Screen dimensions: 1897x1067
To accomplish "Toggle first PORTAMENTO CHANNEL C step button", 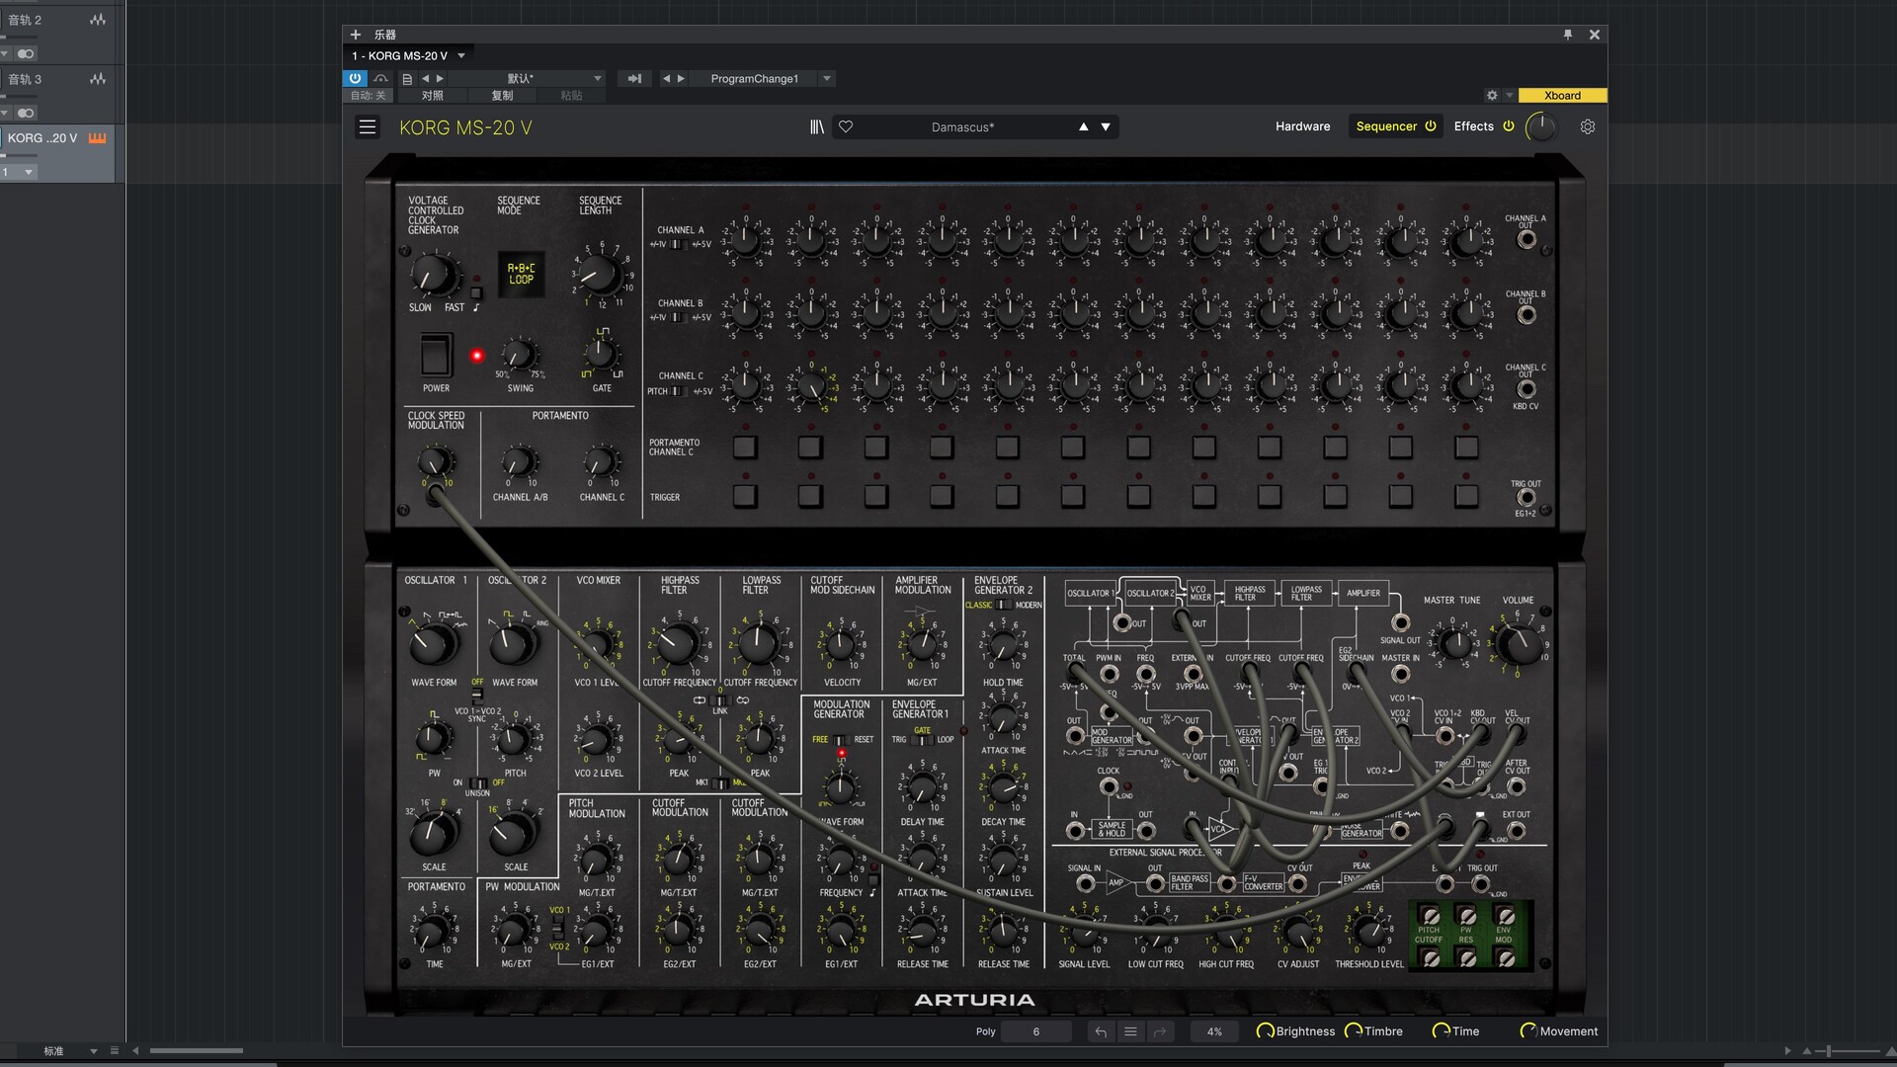I will pyautogui.click(x=745, y=447).
